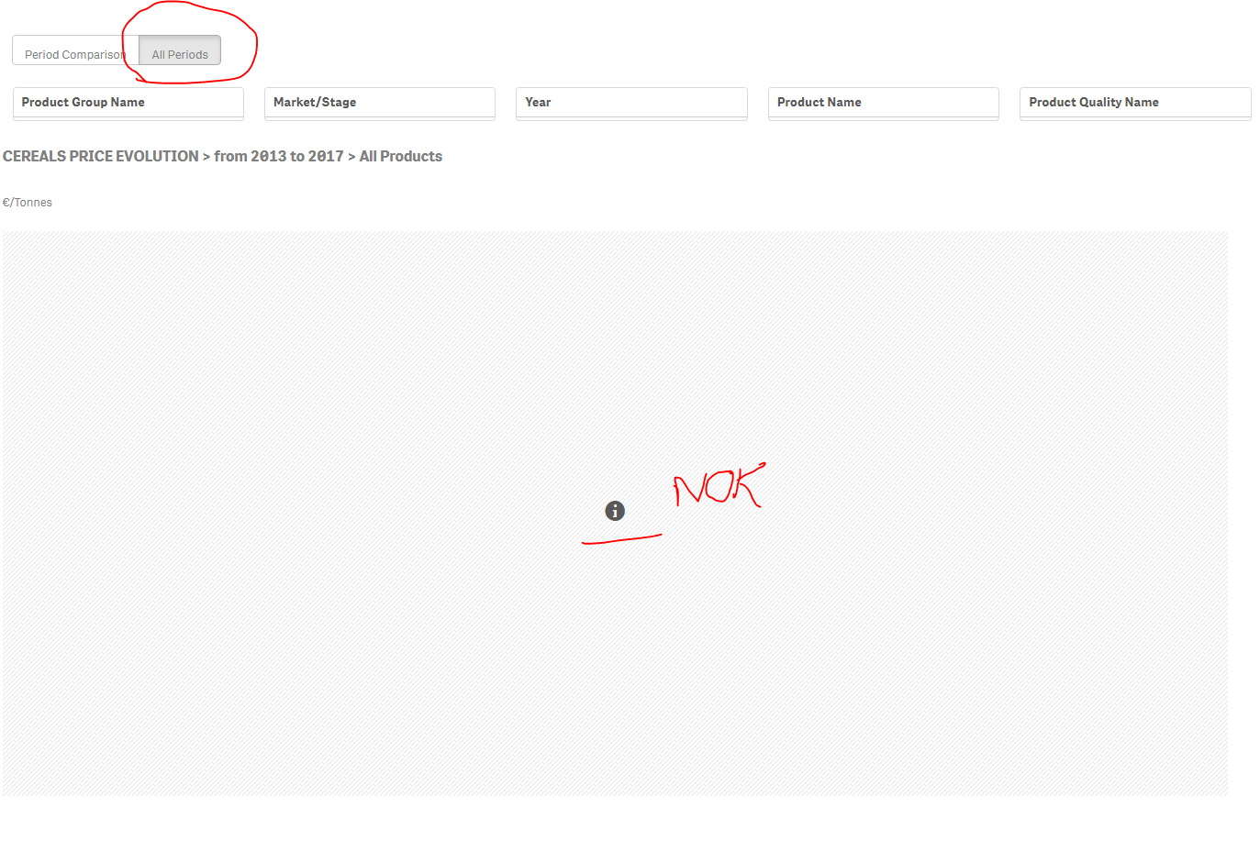
Task: Click the Year filter input field
Action: [x=630, y=102]
